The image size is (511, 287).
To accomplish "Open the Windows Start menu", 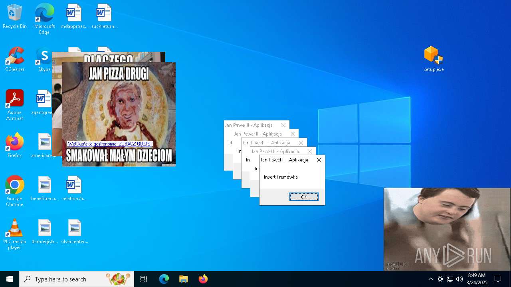I will coord(10,279).
